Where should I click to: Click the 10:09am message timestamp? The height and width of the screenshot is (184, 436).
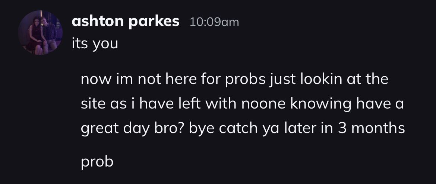[x=214, y=22]
